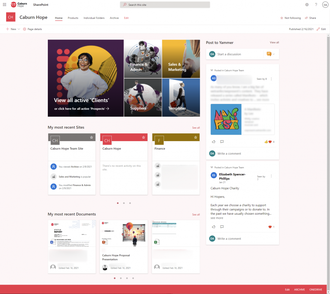The width and height of the screenshot is (330, 294).
Task: Favorite the Caburn Hope Team Site card
Action: pyautogui.click(x=92, y=137)
